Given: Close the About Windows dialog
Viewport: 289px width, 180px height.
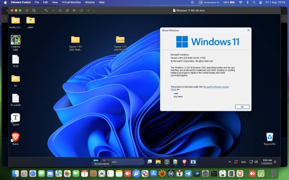Looking at the screenshot, I should (x=248, y=30).
